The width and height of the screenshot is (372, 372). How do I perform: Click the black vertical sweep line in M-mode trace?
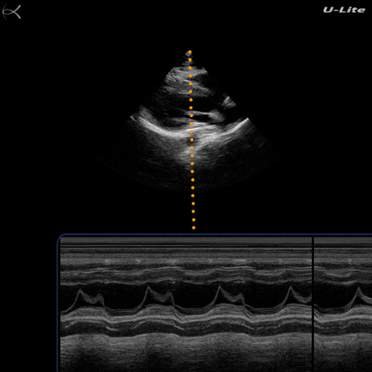click(x=313, y=302)
